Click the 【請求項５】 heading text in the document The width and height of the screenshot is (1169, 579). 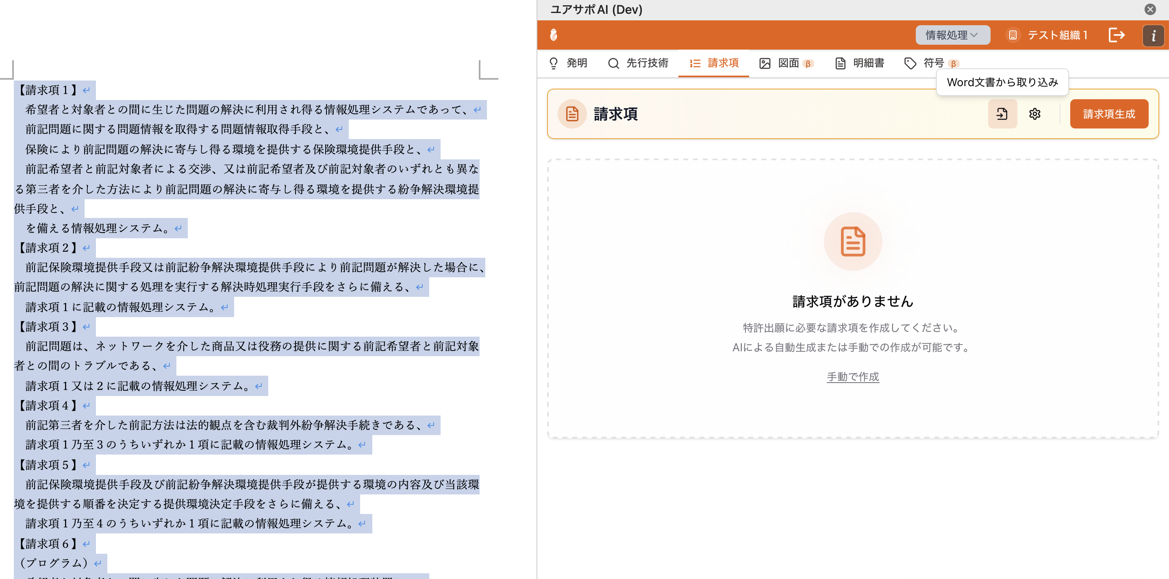[47, 465]
